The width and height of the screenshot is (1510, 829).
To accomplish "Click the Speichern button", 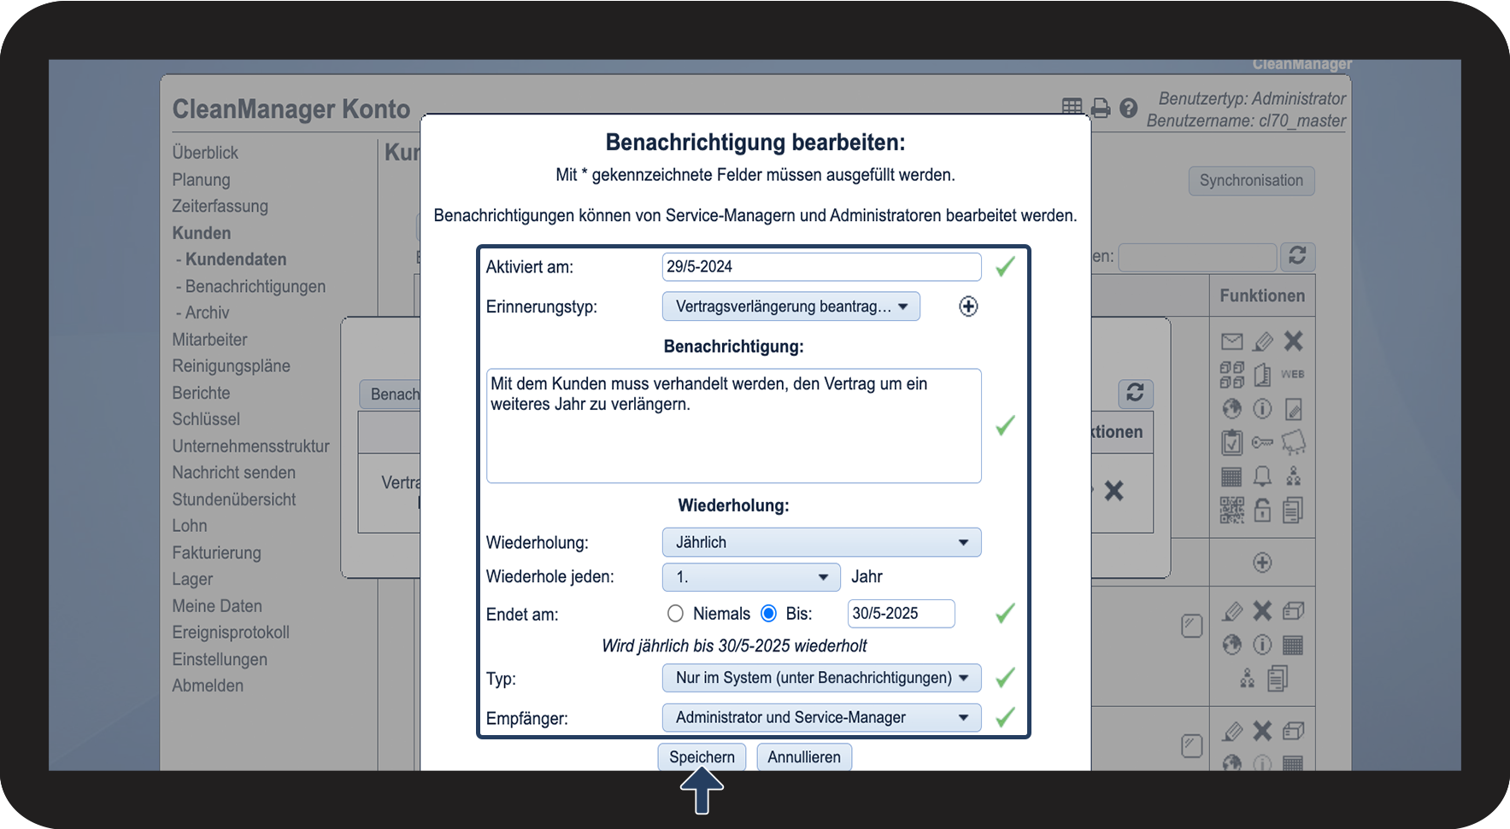I will coord(702,757).
